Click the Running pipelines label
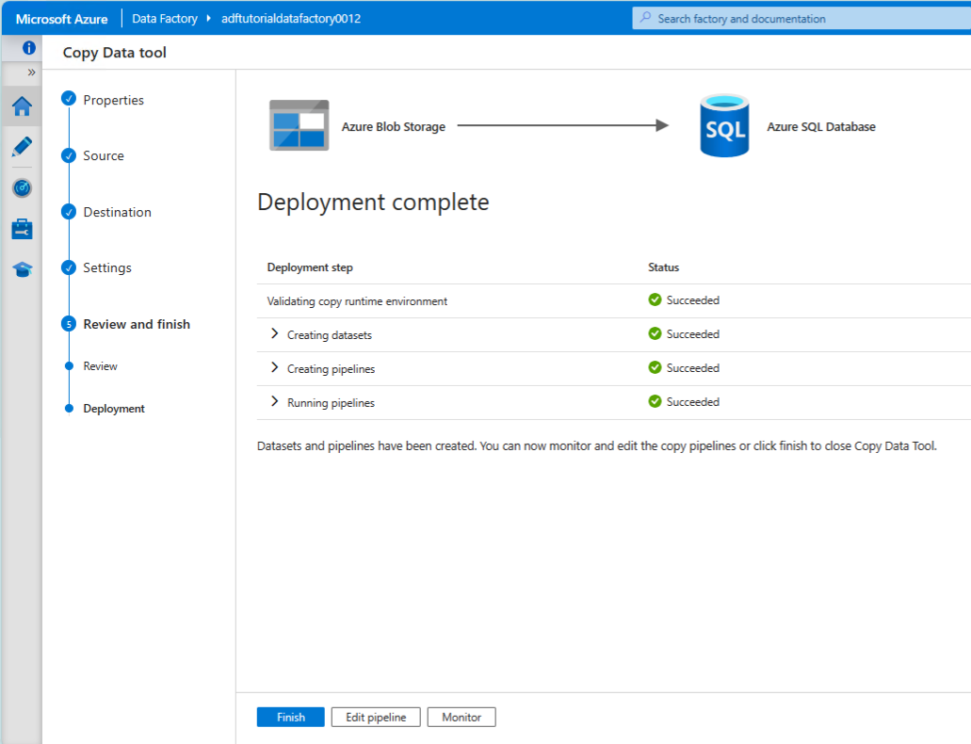This screenshot has height=744, width=971. tap(331, 403)
